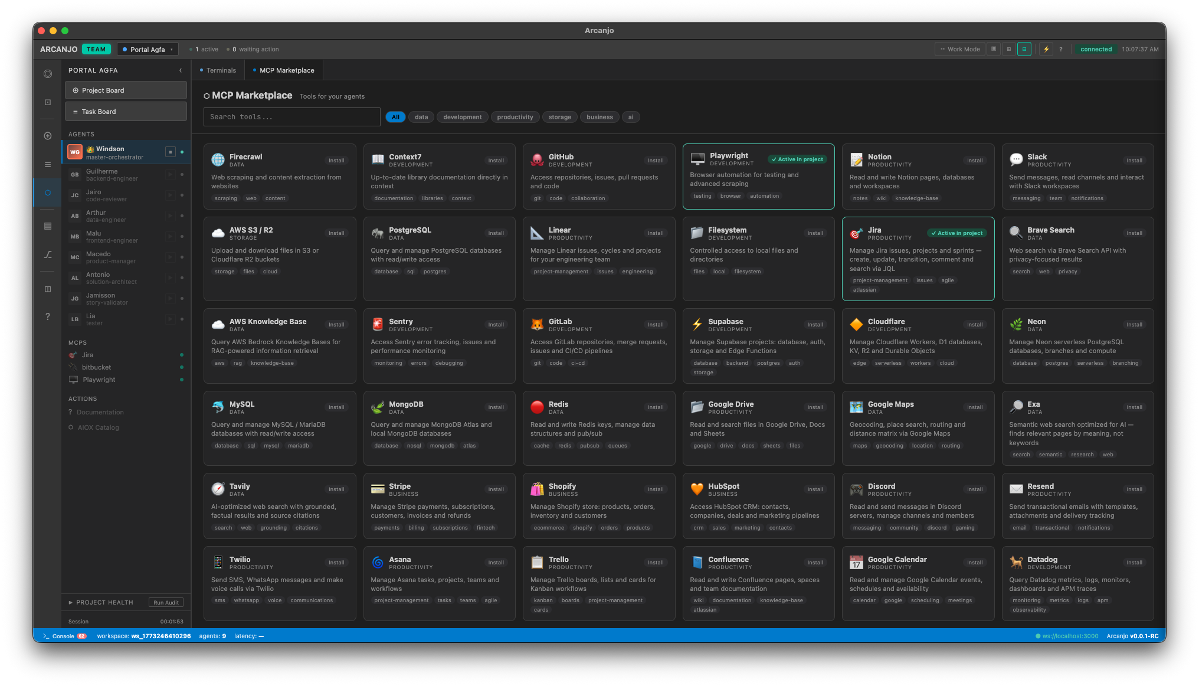
Task: Click the Documentation icon under Actions
Action: coord(70,412)
